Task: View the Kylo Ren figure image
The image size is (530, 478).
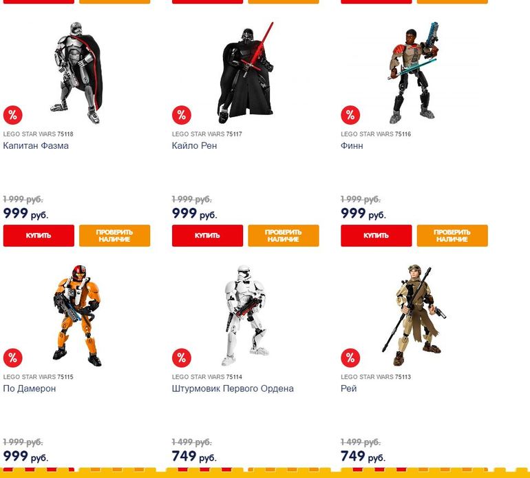Action: 246,73
